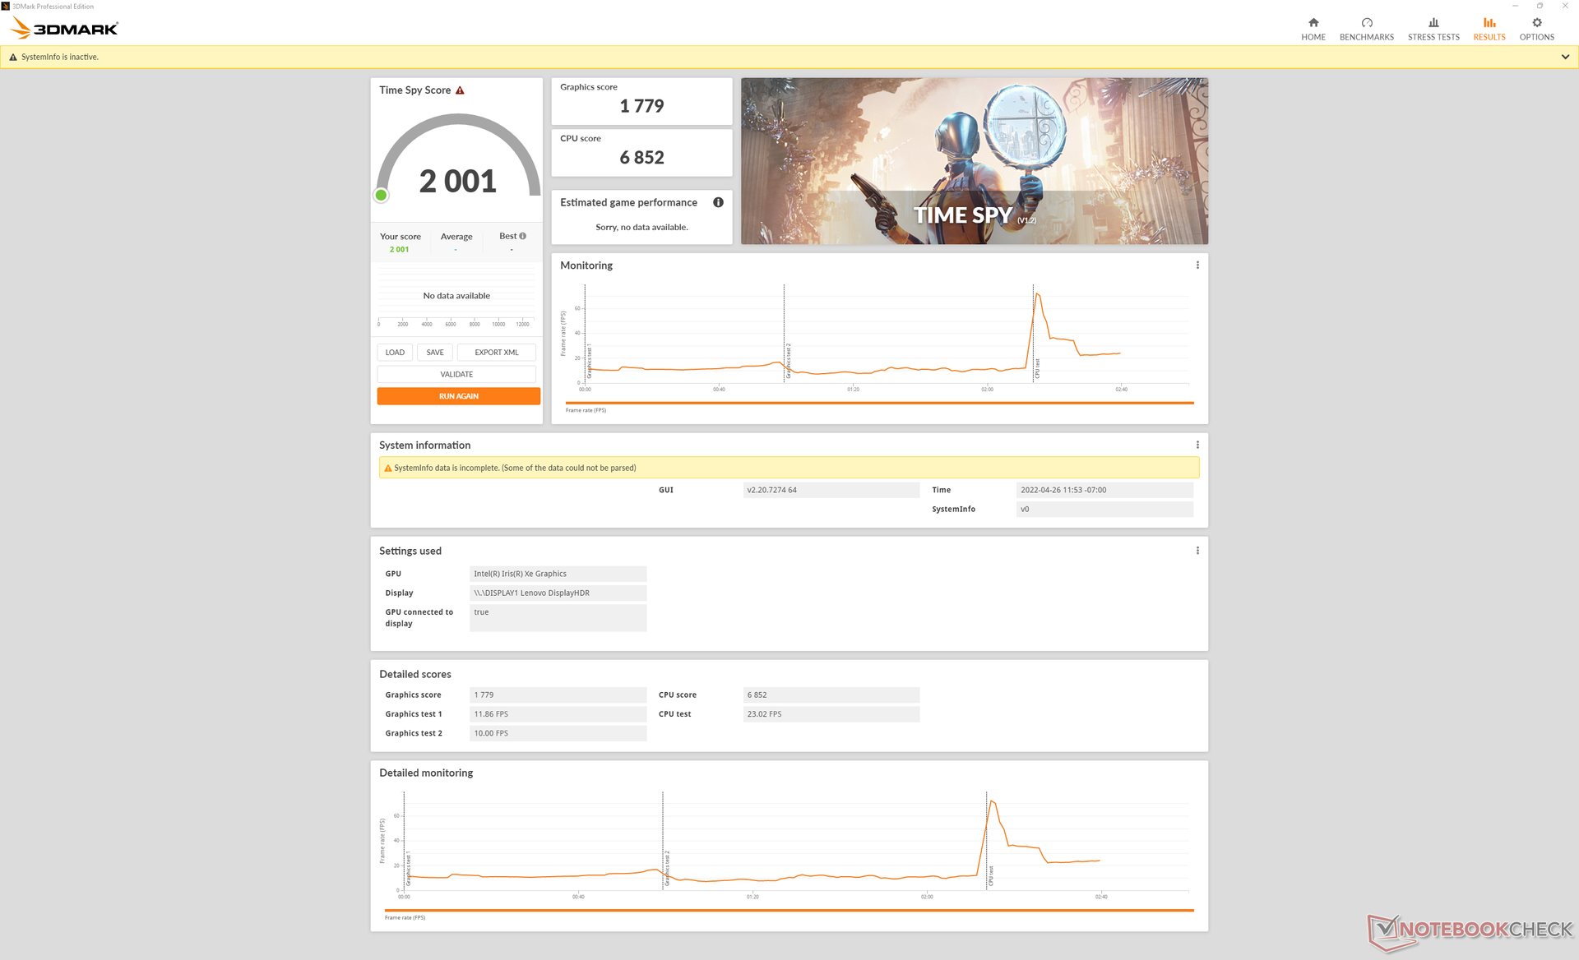The width and height of the screenshot is (1579, 960).
Task: Expand the SystemInfo inactive notification chevron
Action: [x=1564, y=58]
